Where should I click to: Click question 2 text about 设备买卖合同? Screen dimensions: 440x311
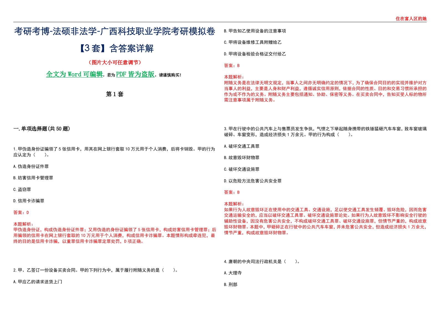click(x=95, y=270)
